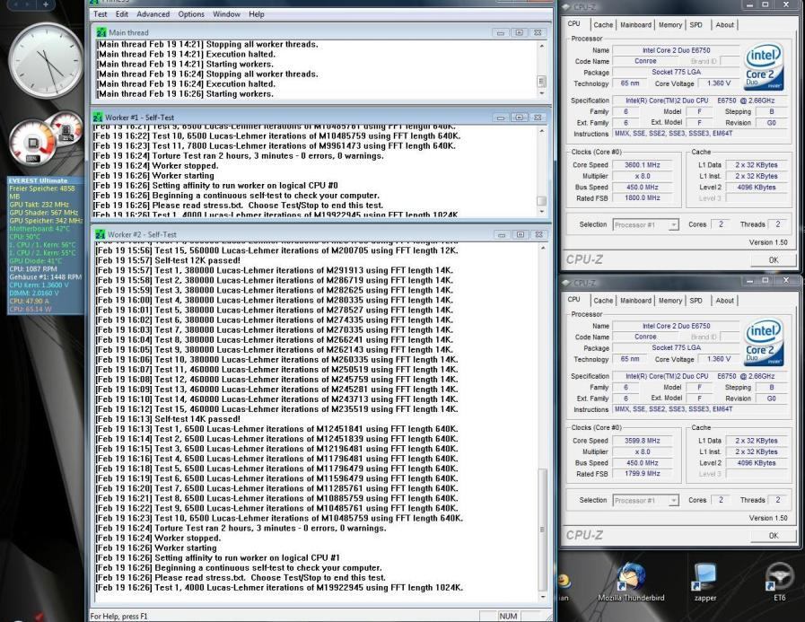Click Level 2 4096 KBytes field, upper CPU-Z
Image resolution: width=805 pixels, height=622 pixels.
pyautogui.click(x=757, y=188)
